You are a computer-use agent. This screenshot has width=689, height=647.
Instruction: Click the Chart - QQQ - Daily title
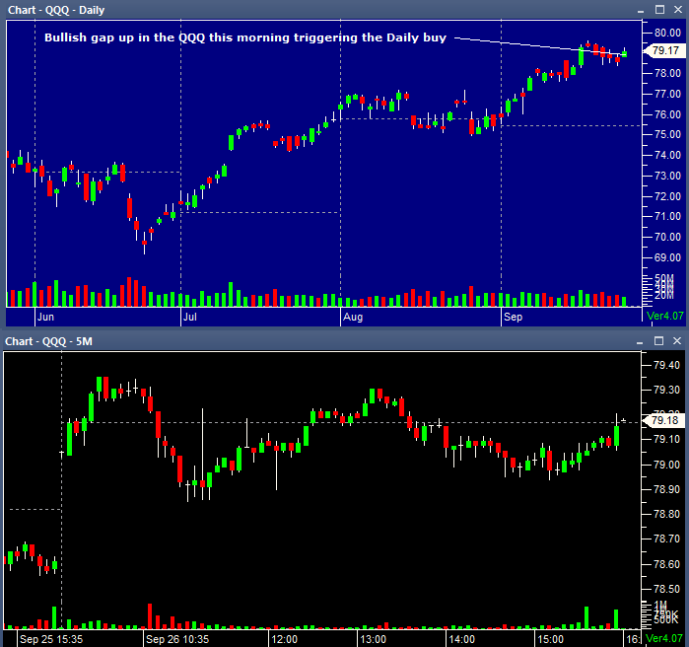click(56, 10)
